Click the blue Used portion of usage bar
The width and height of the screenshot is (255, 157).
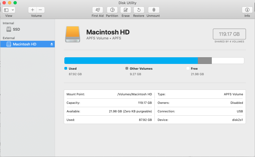pyautogui.click(x=131, y=61)
